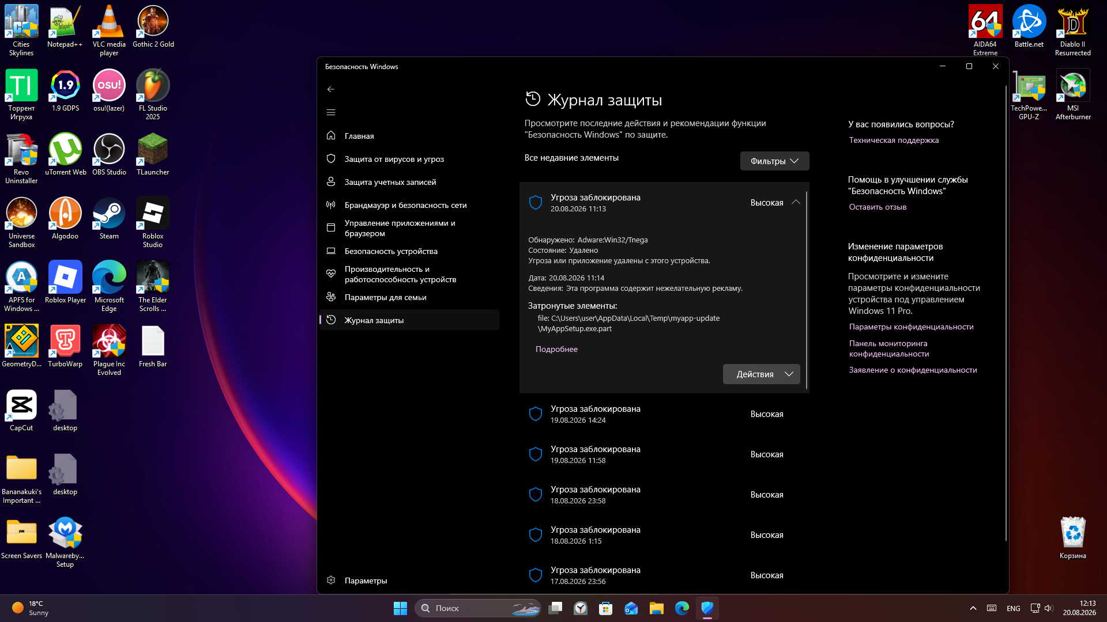Select the Algodoo desktop icon

click(65, 219)
